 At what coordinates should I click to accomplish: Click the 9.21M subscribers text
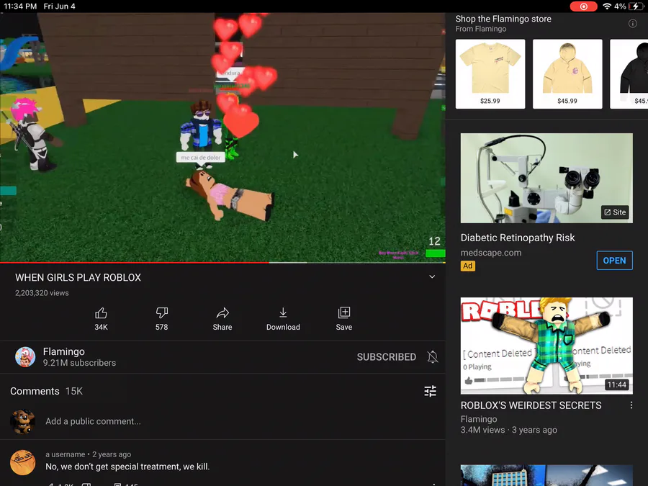[x=79, y=363]
